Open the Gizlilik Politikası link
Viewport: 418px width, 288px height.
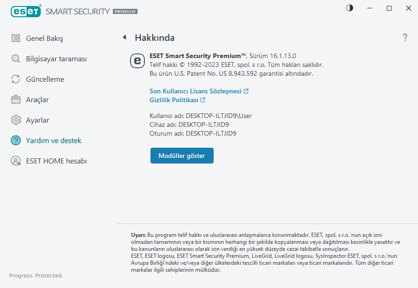tap(174, 100)
